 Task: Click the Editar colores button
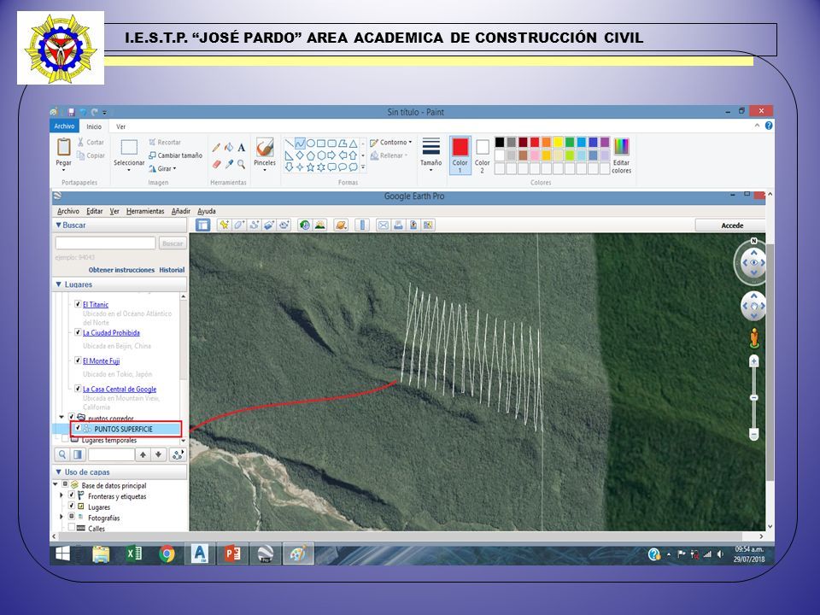point(621,155)
